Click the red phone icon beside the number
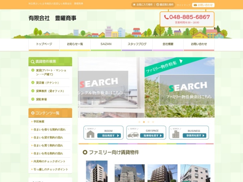 (166, 17)
